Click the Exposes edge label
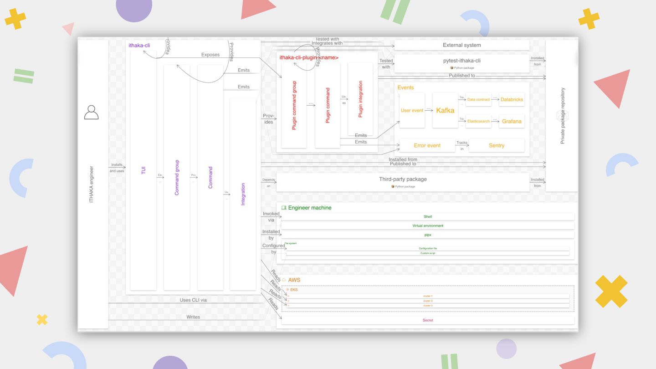 210,55
